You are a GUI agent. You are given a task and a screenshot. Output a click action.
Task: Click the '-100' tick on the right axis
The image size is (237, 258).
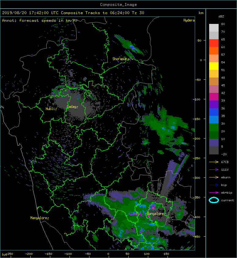pyautogui.click(x=197, y=99)
